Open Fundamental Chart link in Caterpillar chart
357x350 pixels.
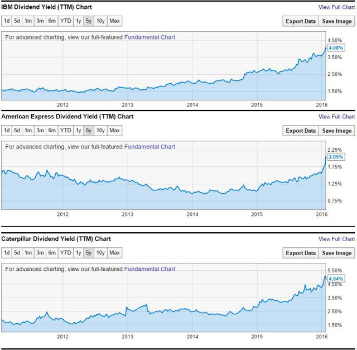(x=149, y=269)
